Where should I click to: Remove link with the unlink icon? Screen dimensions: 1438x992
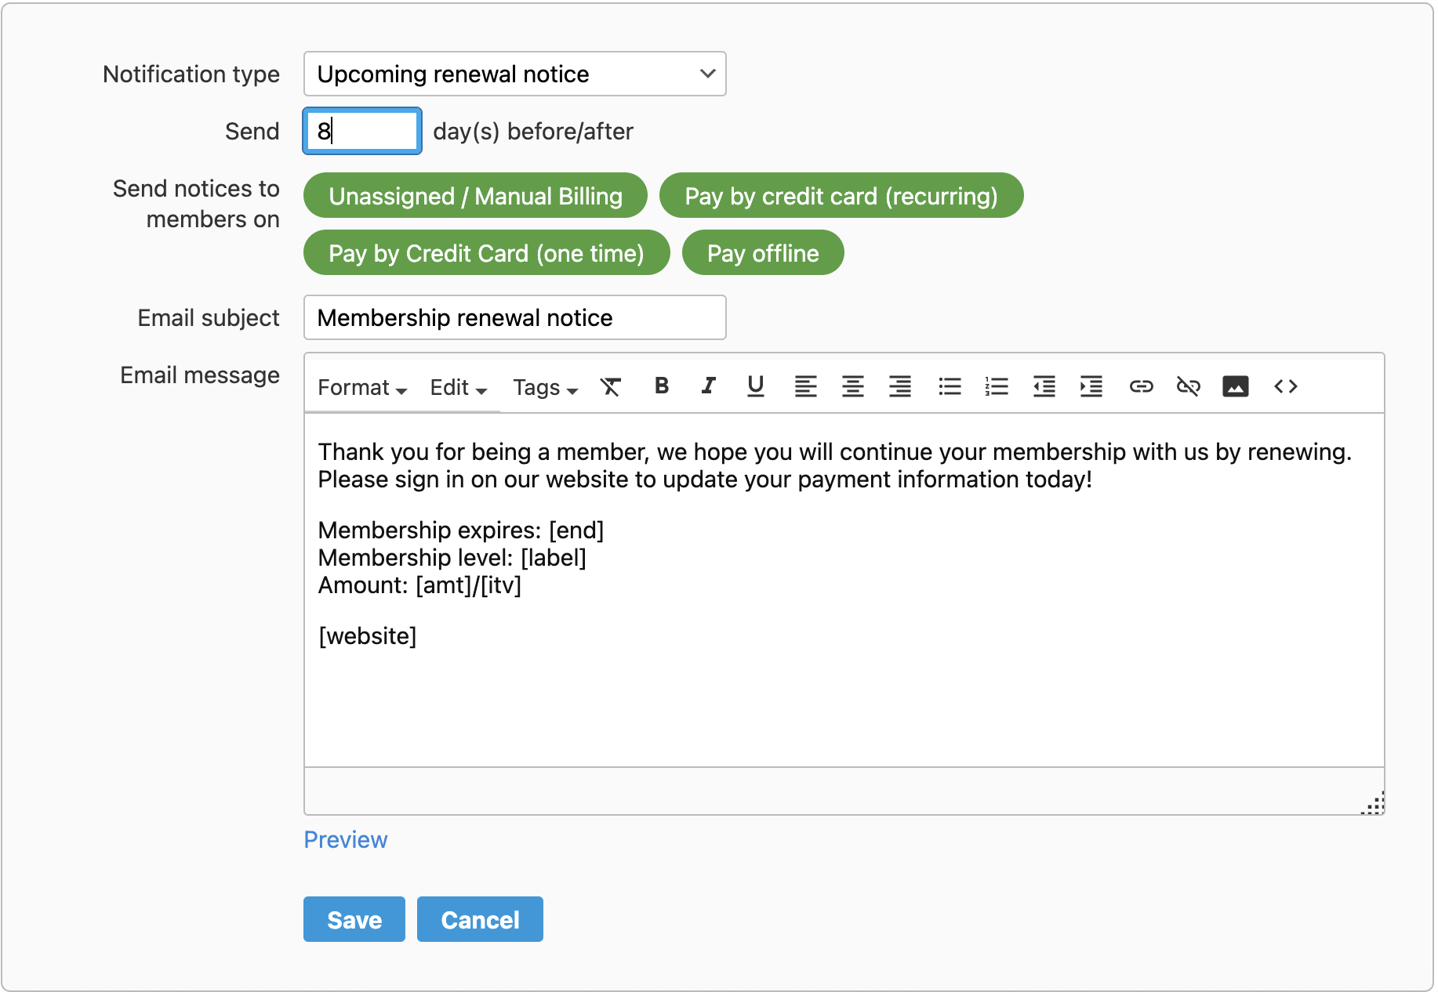coord(1188,386)
